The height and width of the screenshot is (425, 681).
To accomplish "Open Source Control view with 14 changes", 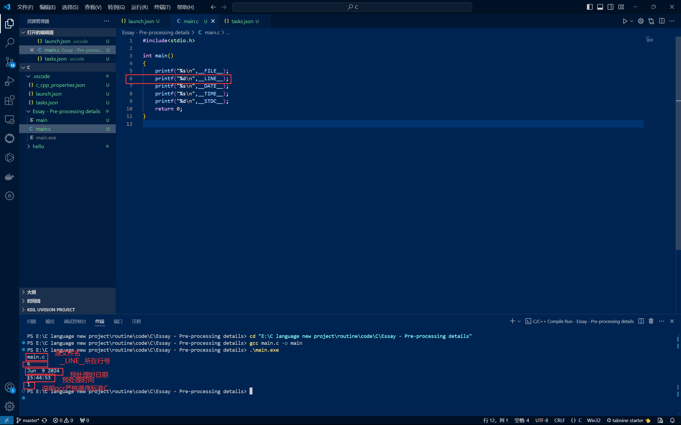I will tap(9, 62).
